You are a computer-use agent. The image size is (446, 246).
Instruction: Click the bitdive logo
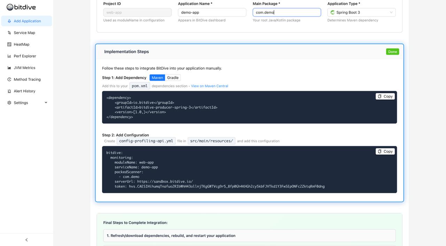pyautogui.click(x=21, y=7)
